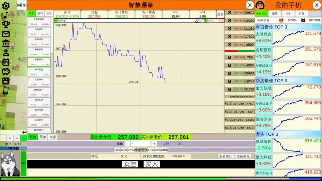This screenshot has width=322, height=181.
Task: Click the person profile icon in sidebar
Action: [x=6, y=53]
